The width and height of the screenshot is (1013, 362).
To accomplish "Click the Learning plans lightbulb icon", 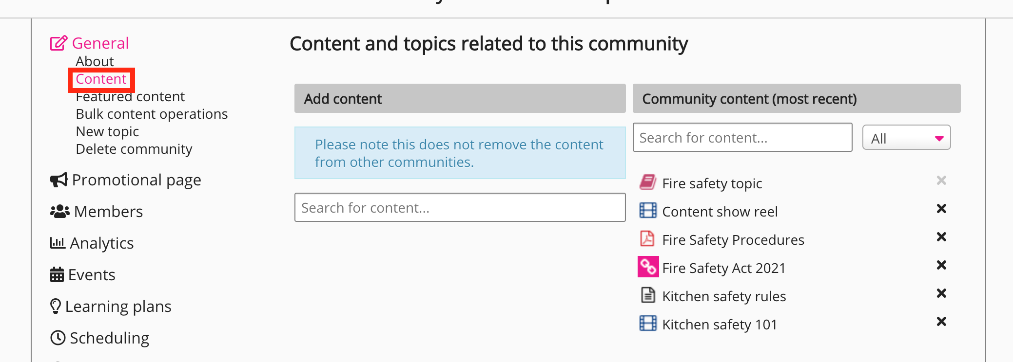I will tap(56, 307).
